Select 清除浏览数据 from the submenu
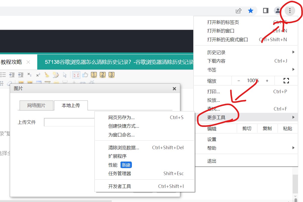 [124, 148]
